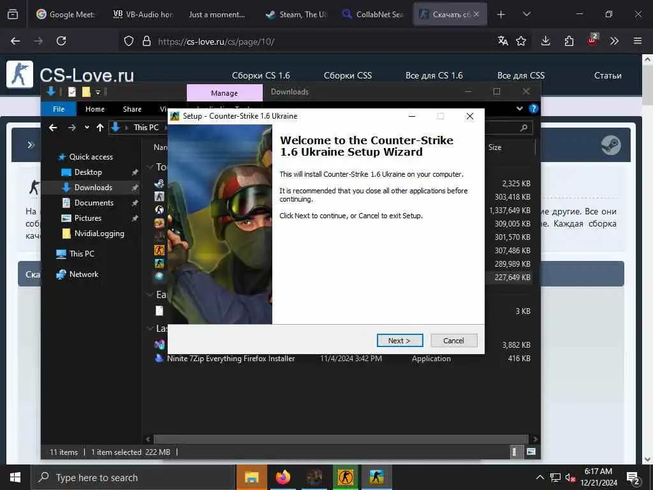Select the Manage ribbon tab

[x=224, y=93]
